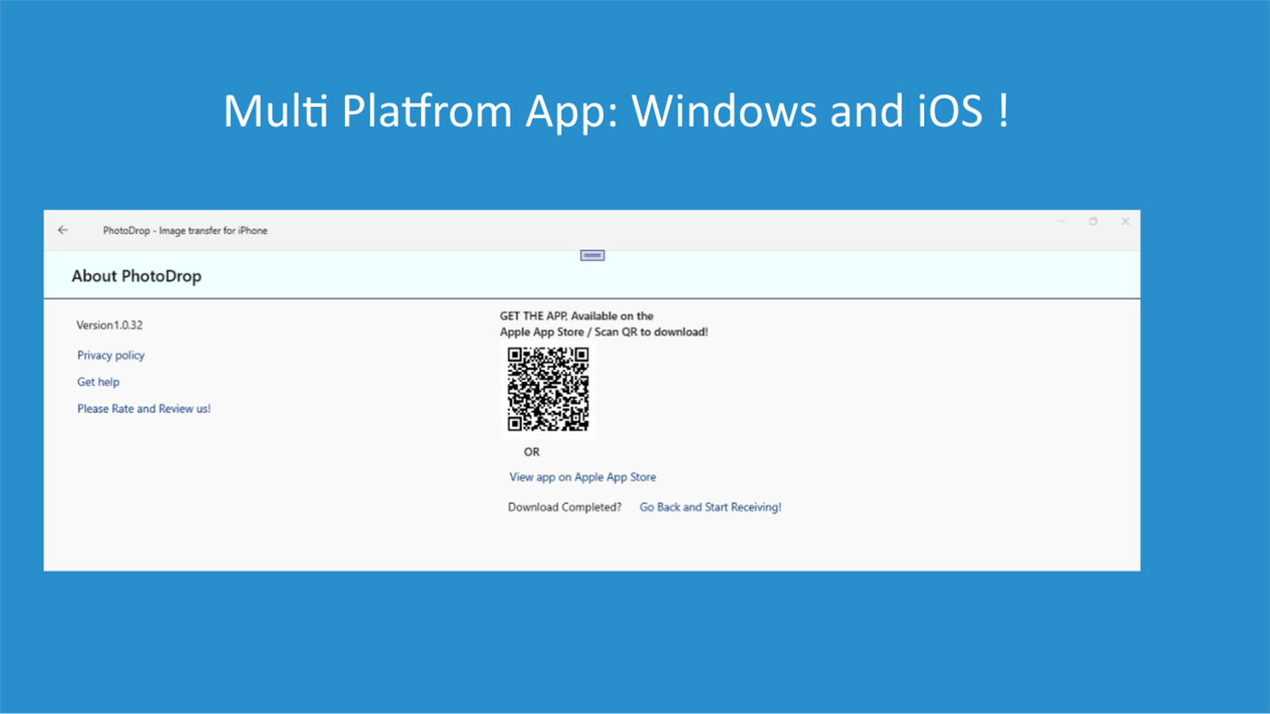Maximize the PhotoDrop window

1093,220
